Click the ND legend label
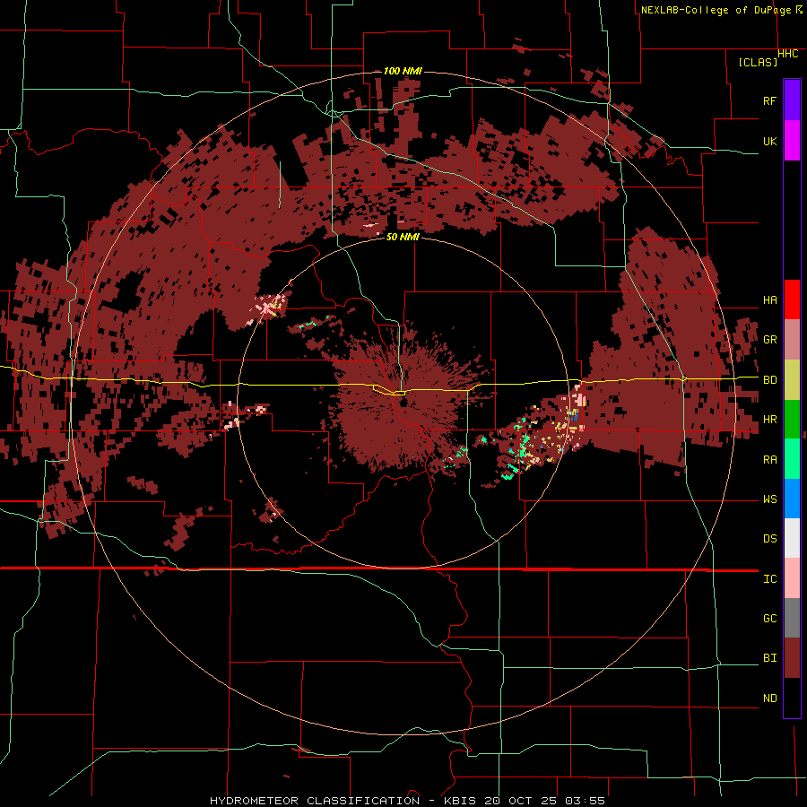Screen dimensions: 807x807 pos(770,699)
